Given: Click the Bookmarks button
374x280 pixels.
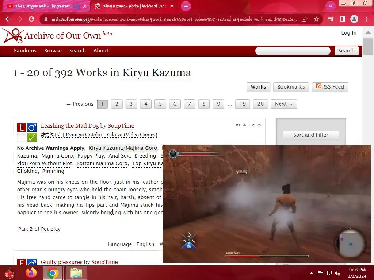Looking at the screenshot, I should pos(291,87).
